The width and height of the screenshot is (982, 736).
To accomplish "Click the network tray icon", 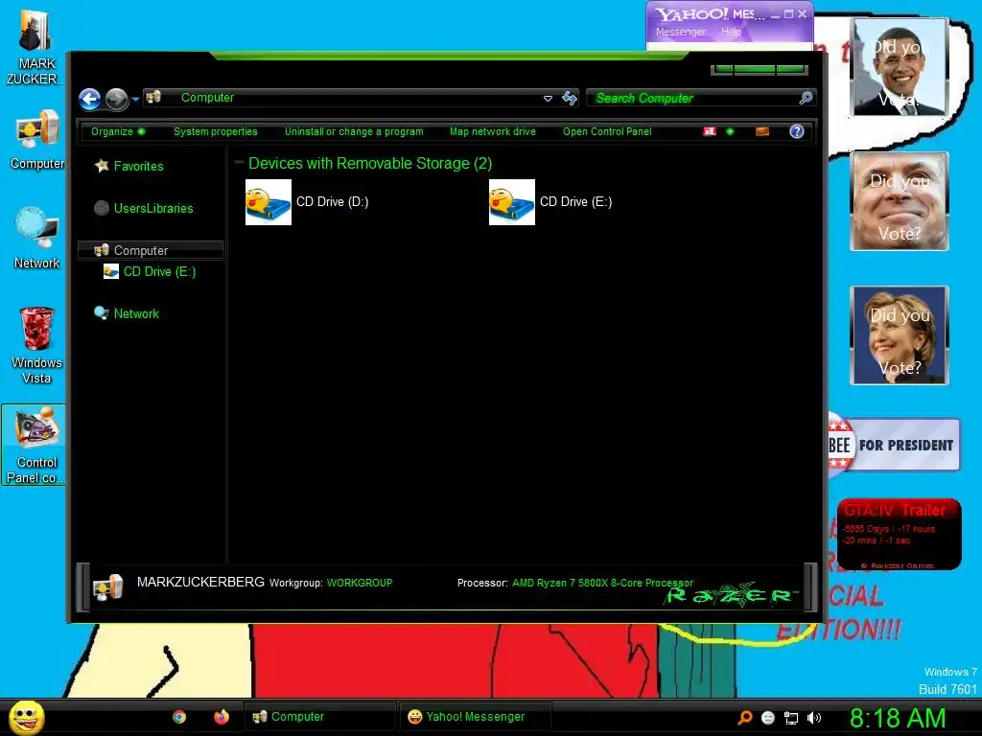I will 791,719.
